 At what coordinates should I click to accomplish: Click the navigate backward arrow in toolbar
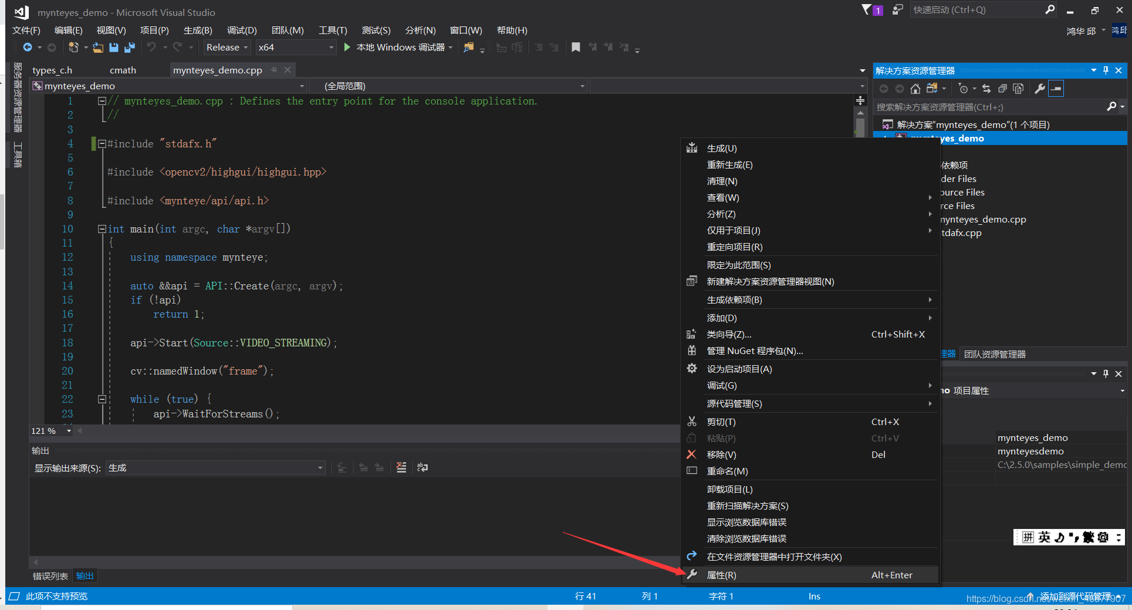pos(27,48)
